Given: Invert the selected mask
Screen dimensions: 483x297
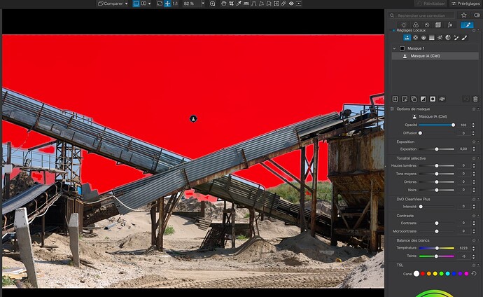Looking at the screenshot, I should pyautogui.click(x=423, y=99).
